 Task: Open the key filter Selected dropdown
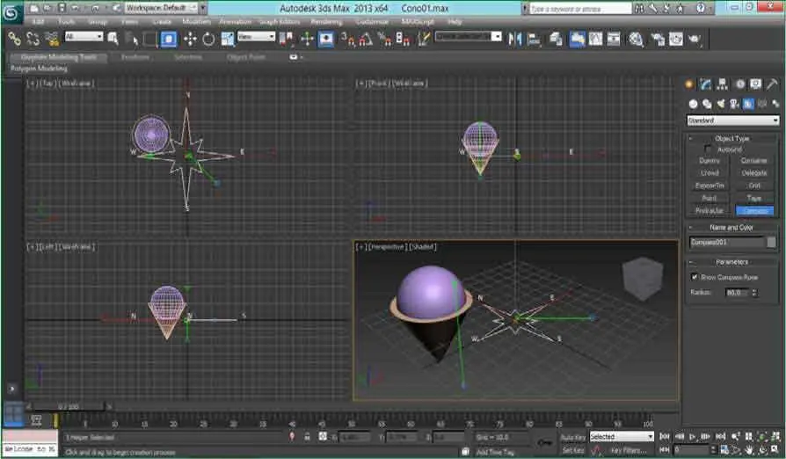click(x=622, y=437)
